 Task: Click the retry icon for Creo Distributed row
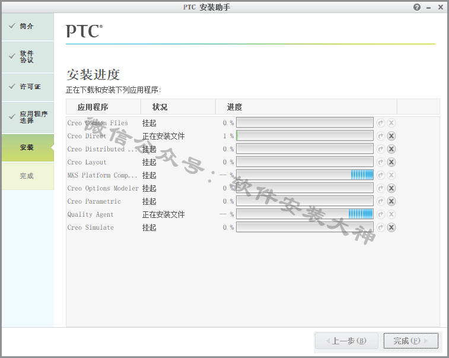click(381, 149)
